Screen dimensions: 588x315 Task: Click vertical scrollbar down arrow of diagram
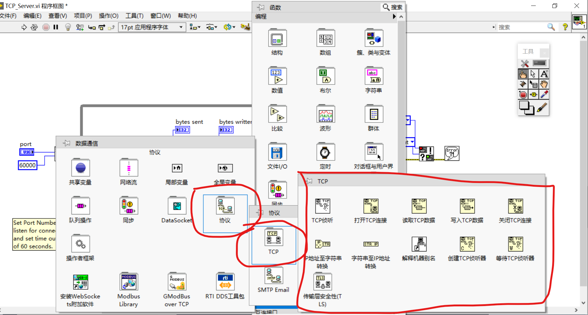pos(583,303)
